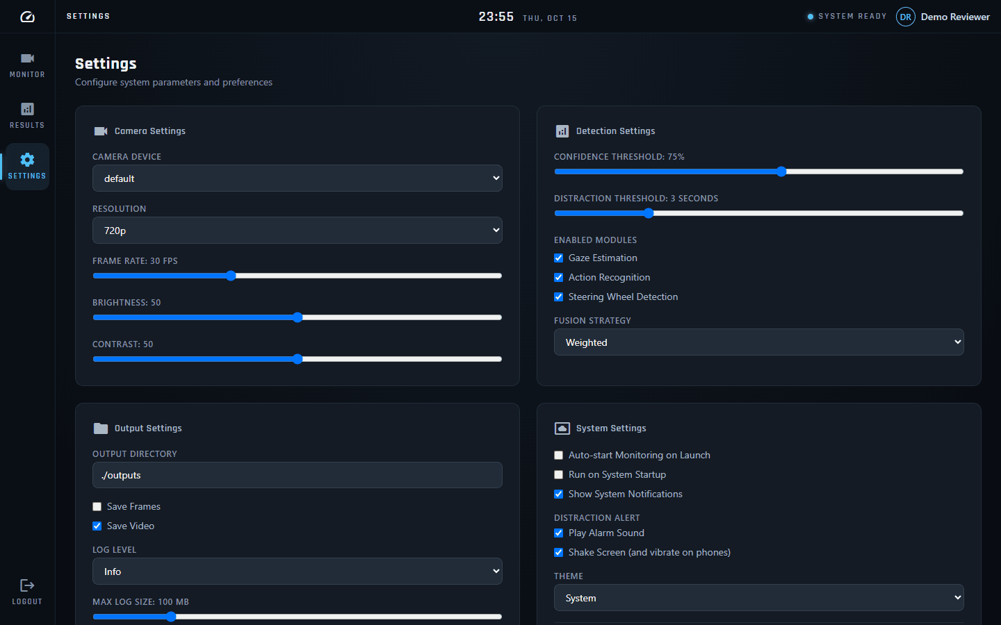This screenshot has width=1001, height=625.
Task: Open the Fusion Strategy dropdown
Action: (759, 342)
